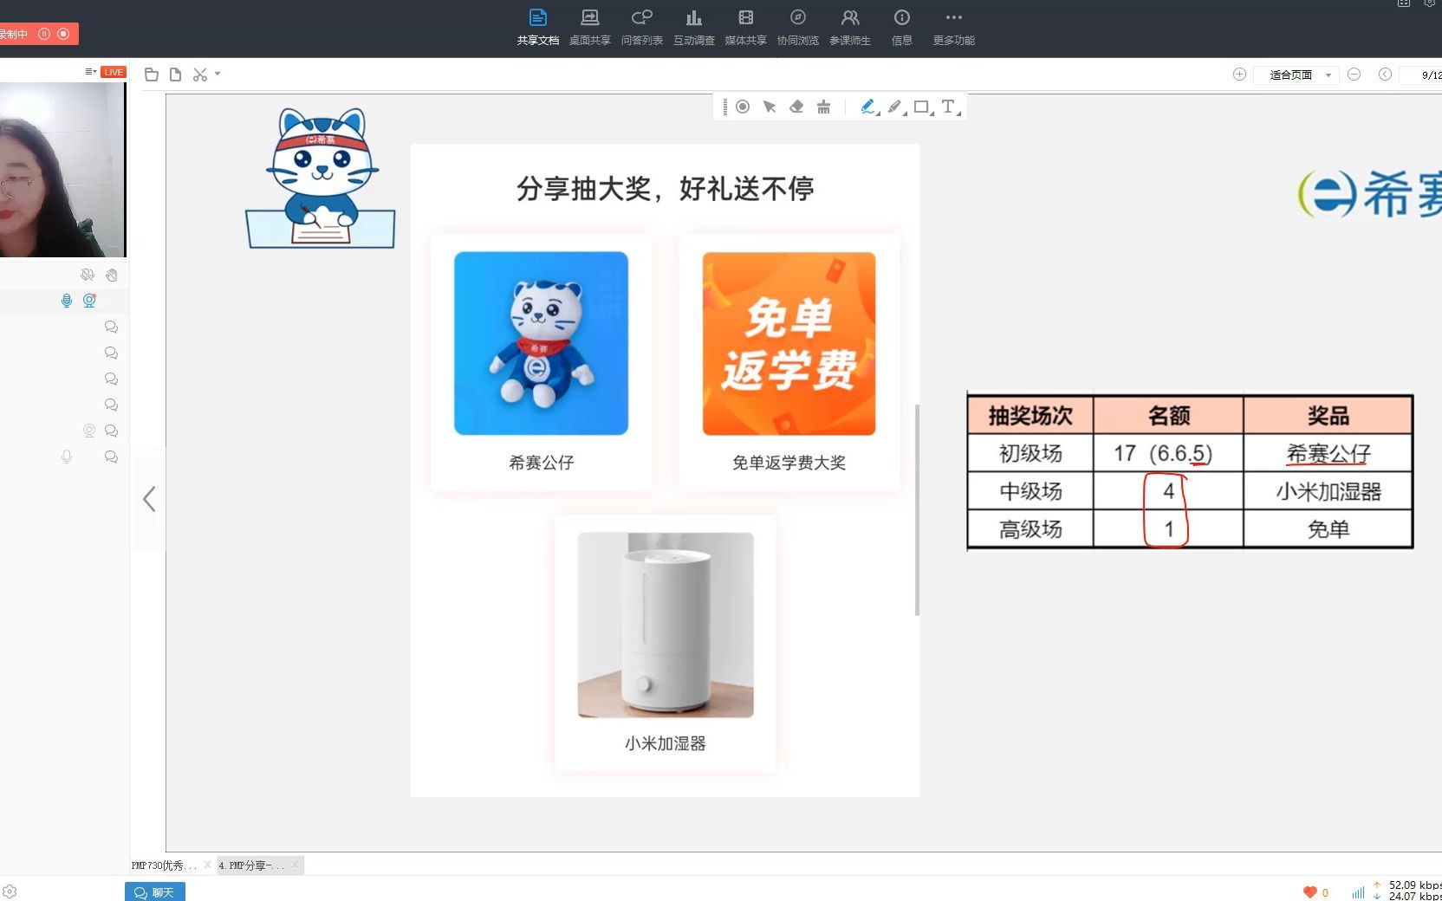Grab the annotation toolbar drag handle

point(725,107)
